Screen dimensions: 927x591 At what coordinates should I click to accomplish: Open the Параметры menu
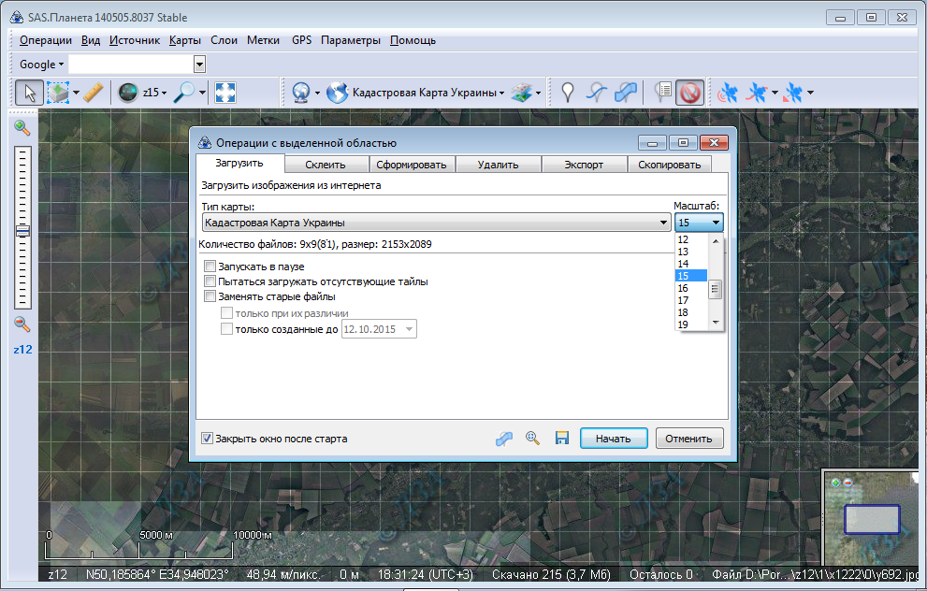(x=351, y=40)
